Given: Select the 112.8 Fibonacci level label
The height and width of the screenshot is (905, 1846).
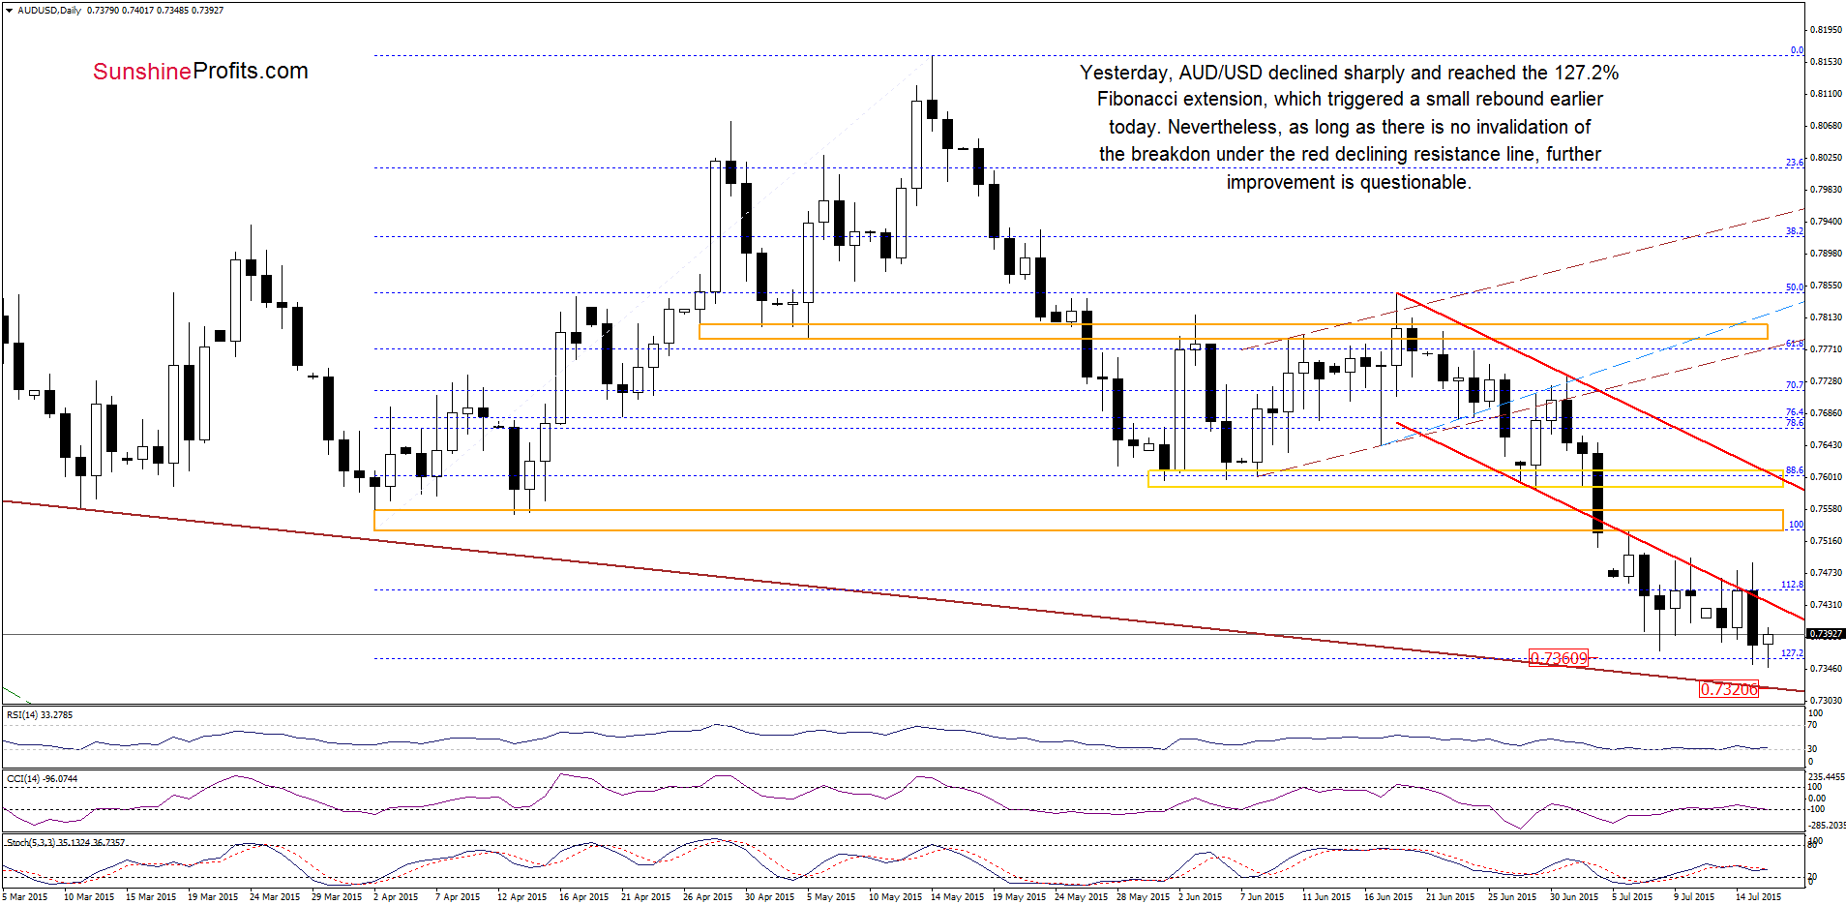Looking at the screenshot, I should tap(1792, 585).
